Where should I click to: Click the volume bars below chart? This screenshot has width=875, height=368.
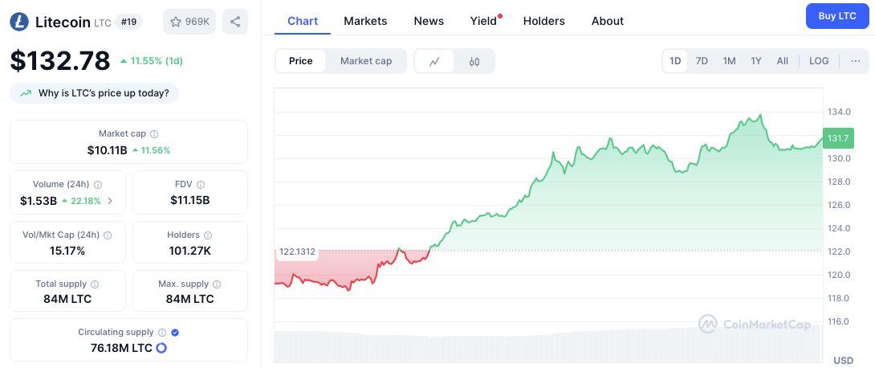(548, 346)
